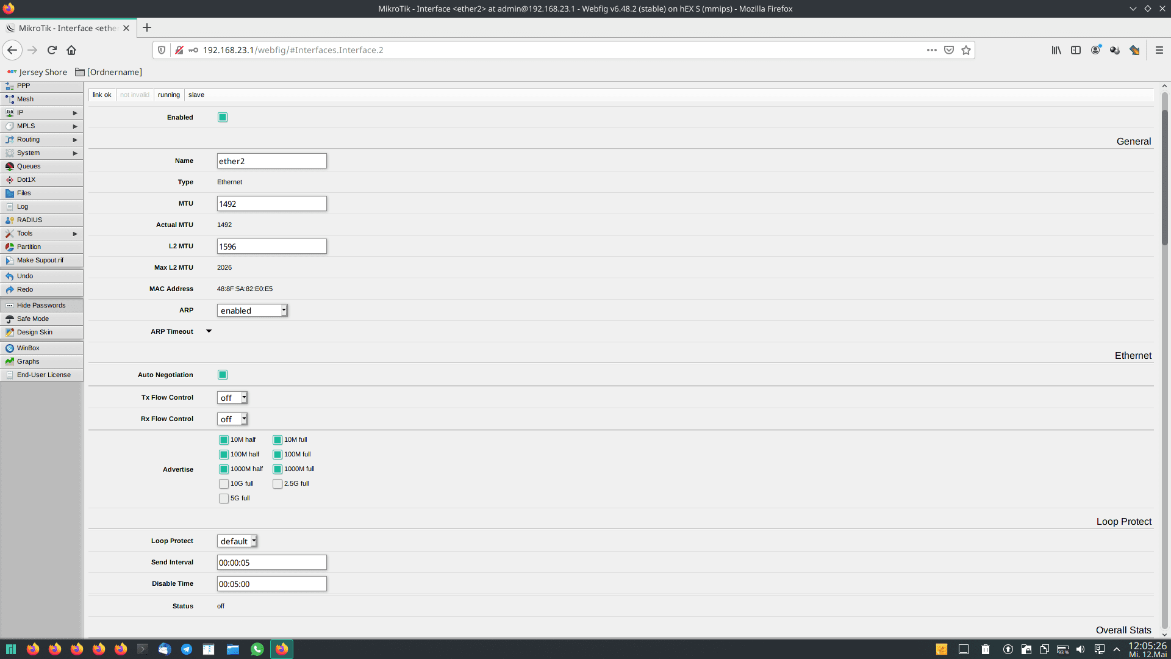Save page to Pocket
Screen dimensions: 1171x659
949,50
